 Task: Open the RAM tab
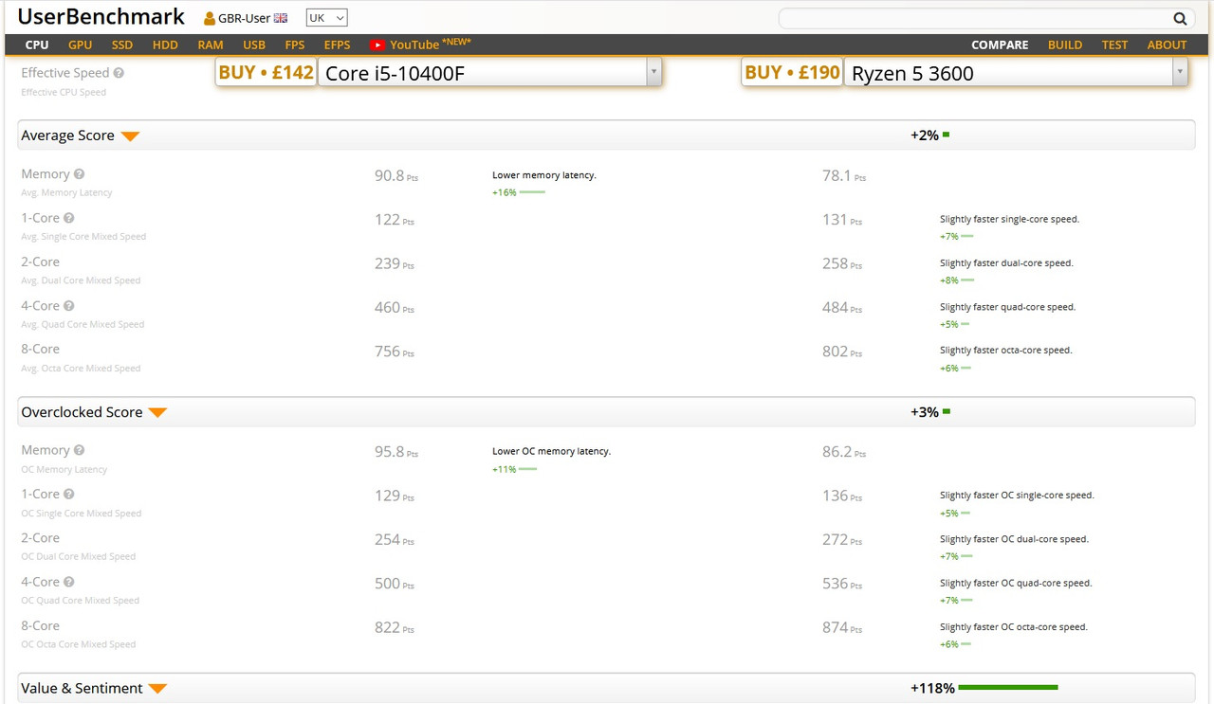click(x=211, y=45)
